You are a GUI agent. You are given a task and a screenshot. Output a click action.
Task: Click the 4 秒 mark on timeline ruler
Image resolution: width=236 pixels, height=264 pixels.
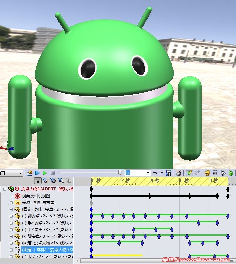tap(155, 181)
